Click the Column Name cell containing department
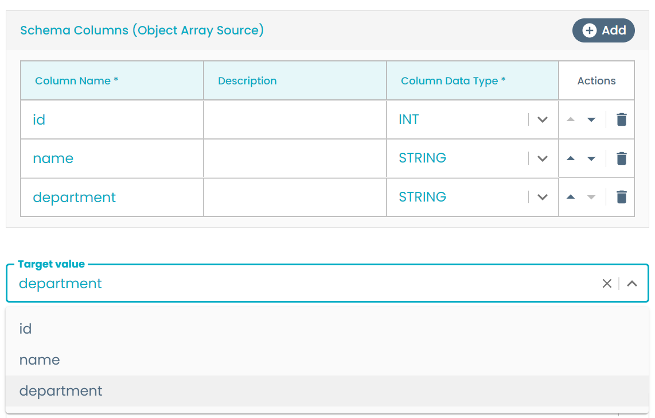Image resolution: width=655 pixels, height=418 pixels. 75,196
